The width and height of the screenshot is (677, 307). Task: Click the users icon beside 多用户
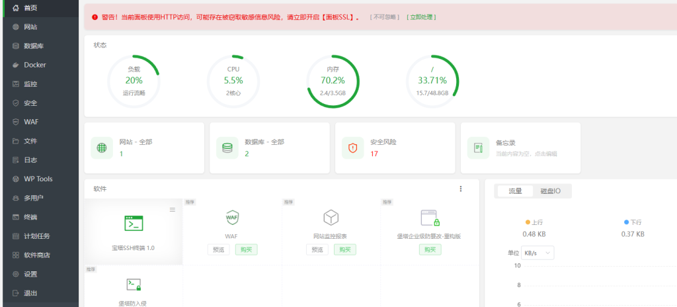pyautogui.click(x=16, y=198)
